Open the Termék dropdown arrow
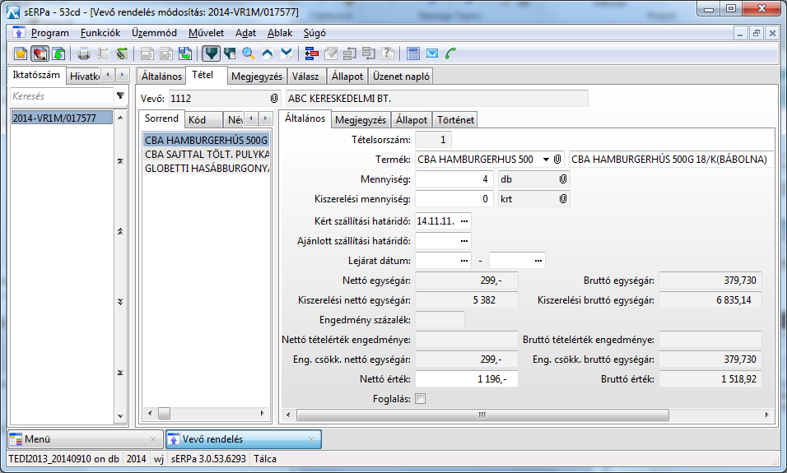Screen dimensions: 787x473 (x=546, y=159)
